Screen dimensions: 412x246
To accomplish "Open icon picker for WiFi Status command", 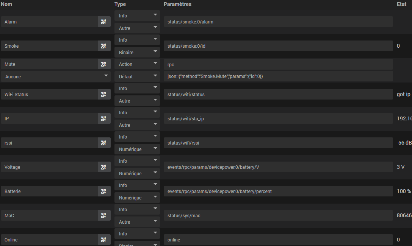I will [x=104, y=94].
